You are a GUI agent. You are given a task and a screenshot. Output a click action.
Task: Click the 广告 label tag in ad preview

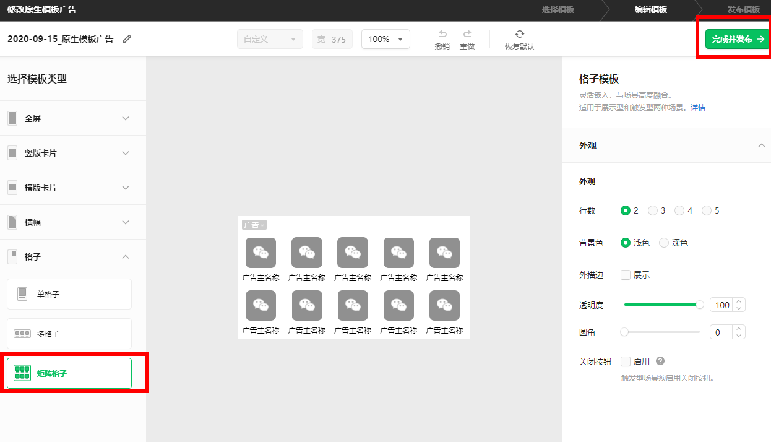254,225
